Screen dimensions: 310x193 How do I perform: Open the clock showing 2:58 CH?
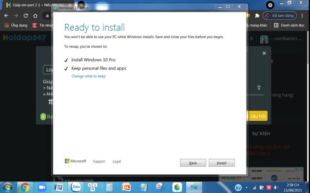coord(293,188)
